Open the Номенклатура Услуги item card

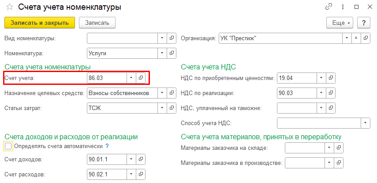tap(172, 53)
